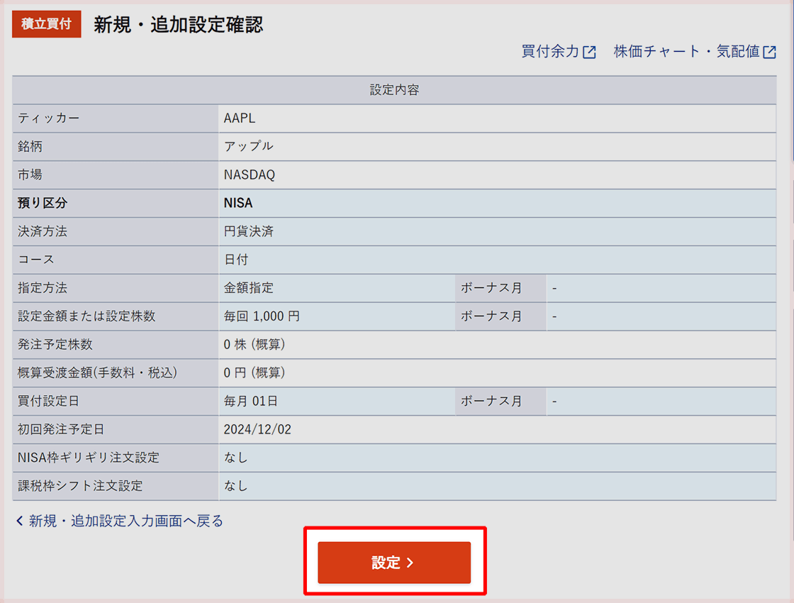Click the 積立買付 red badge
794x603 pixels.
point(47,24)
